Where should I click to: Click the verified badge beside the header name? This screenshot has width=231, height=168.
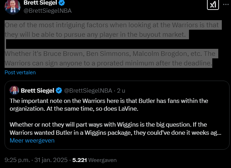(x=61, y=3)
